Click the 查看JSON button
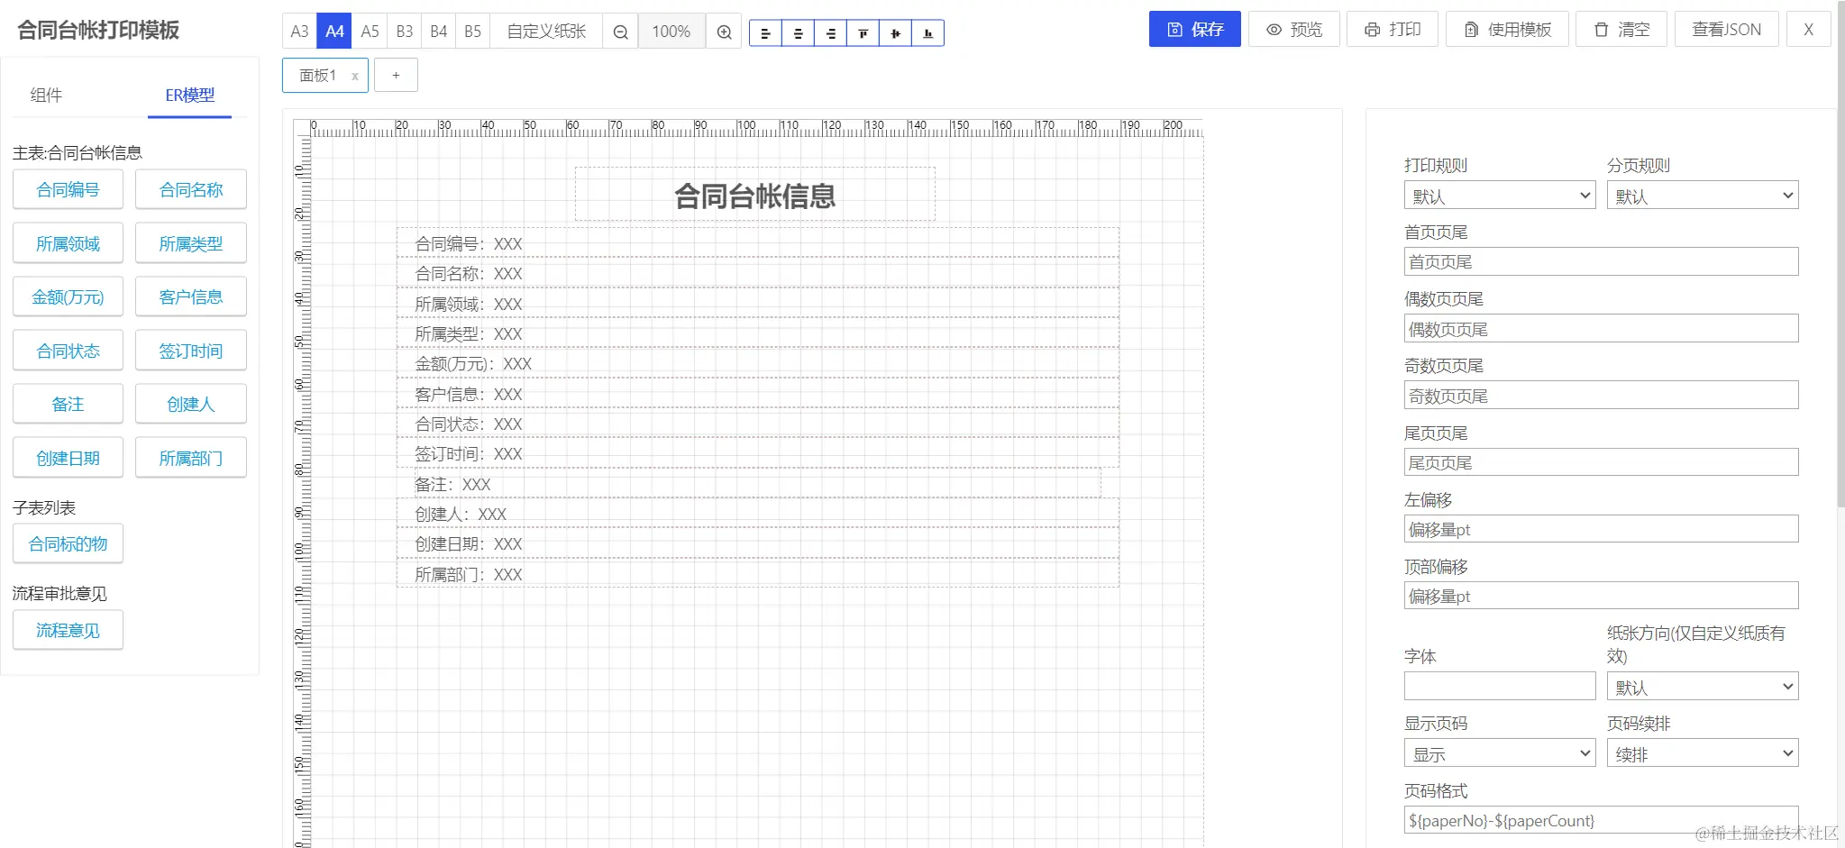Image resolution: width=1845 pixels, height=848 pixels. (1725, 28)
